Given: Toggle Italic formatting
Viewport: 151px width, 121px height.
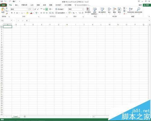Looking at the screenshot, I should (x=14, y=13).
